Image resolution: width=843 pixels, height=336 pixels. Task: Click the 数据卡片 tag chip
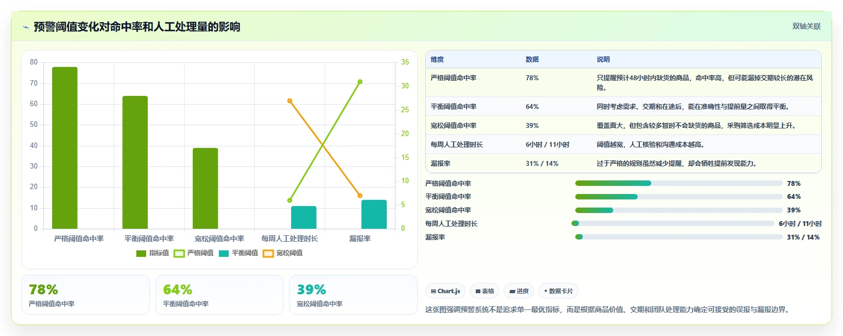coord(558,291)
